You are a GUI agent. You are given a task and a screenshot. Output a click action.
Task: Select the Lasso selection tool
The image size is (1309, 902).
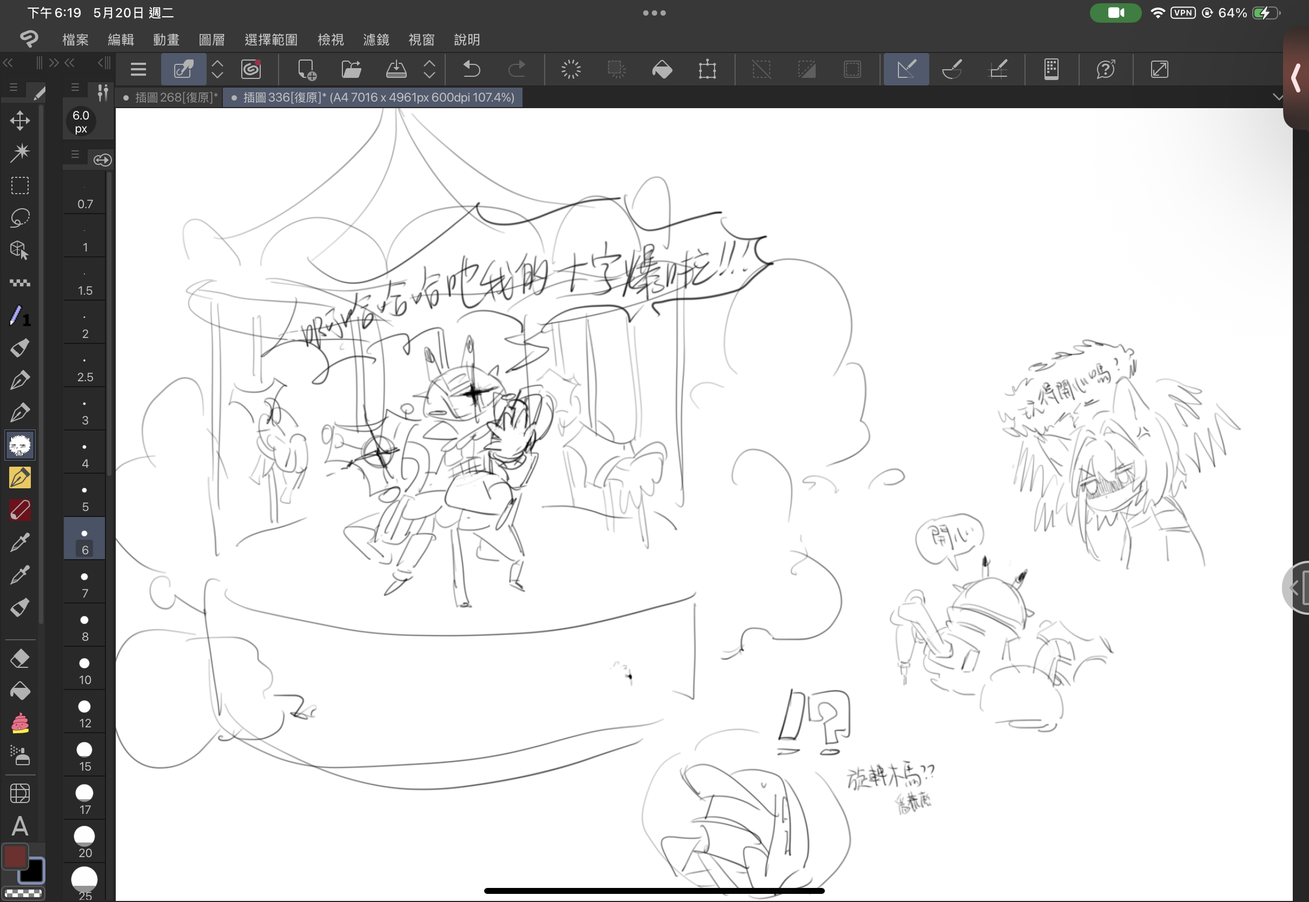point(20,217)
